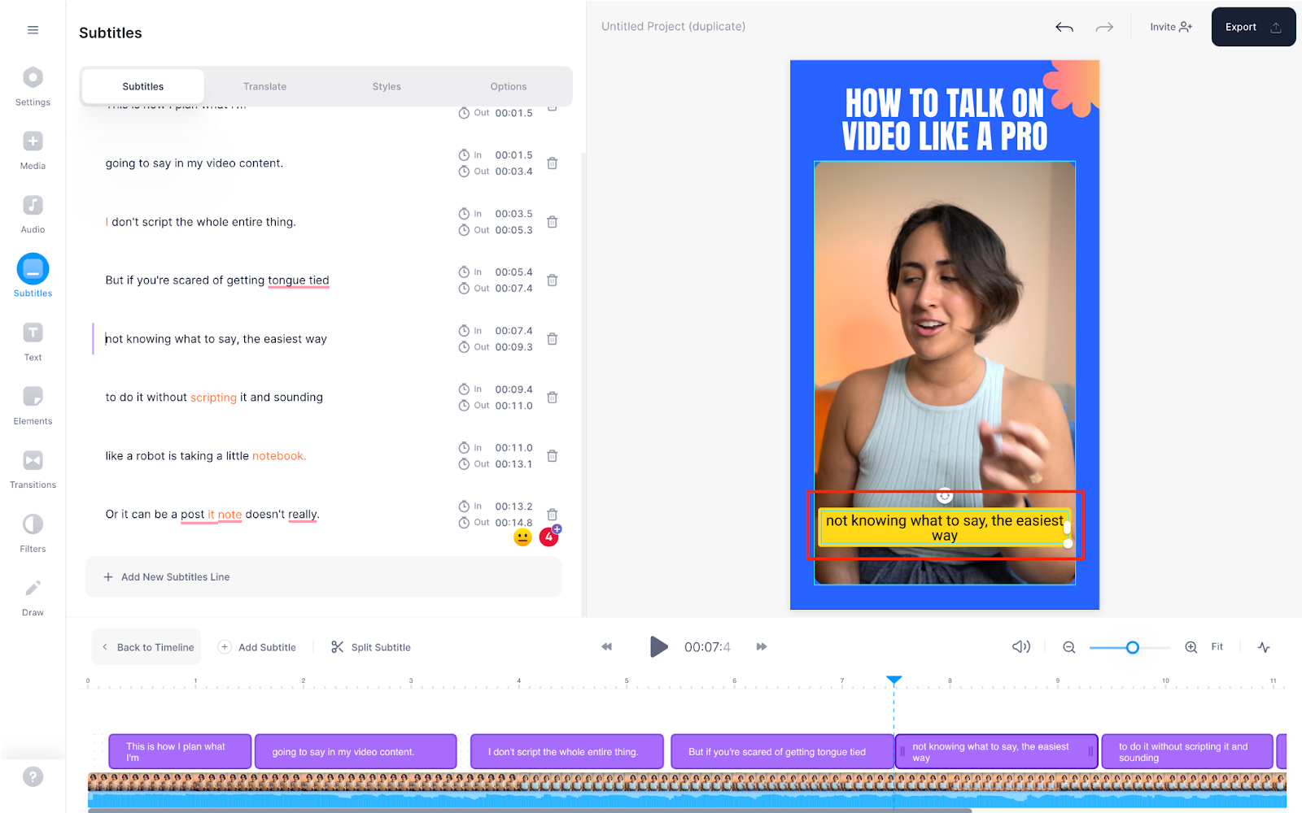Click the Export button
The image size is (1302, 813).
(1253, 27)
